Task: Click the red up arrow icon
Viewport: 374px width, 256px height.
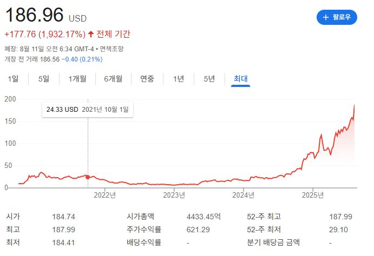Action: click(x=90, y=34)
